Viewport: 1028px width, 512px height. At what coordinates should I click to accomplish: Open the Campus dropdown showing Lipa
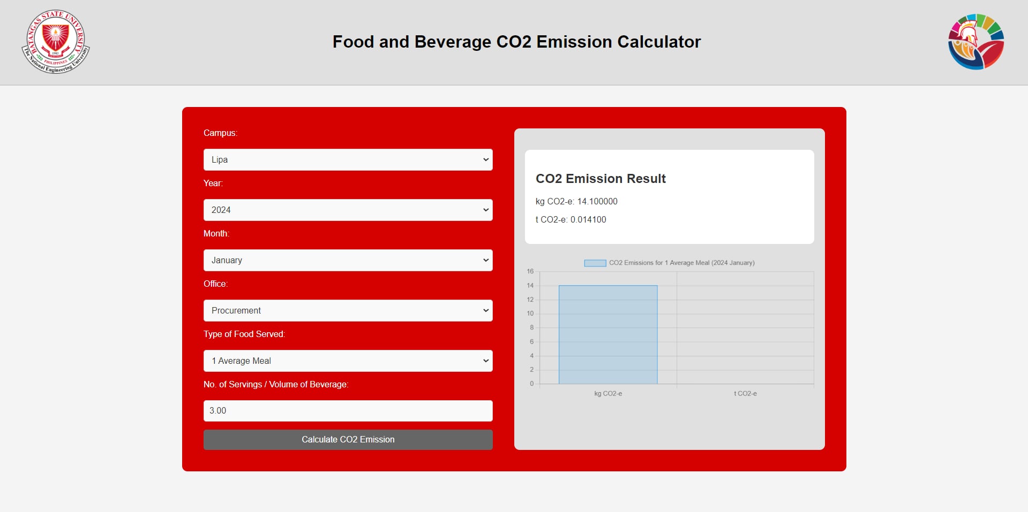(x=348, y=159)
